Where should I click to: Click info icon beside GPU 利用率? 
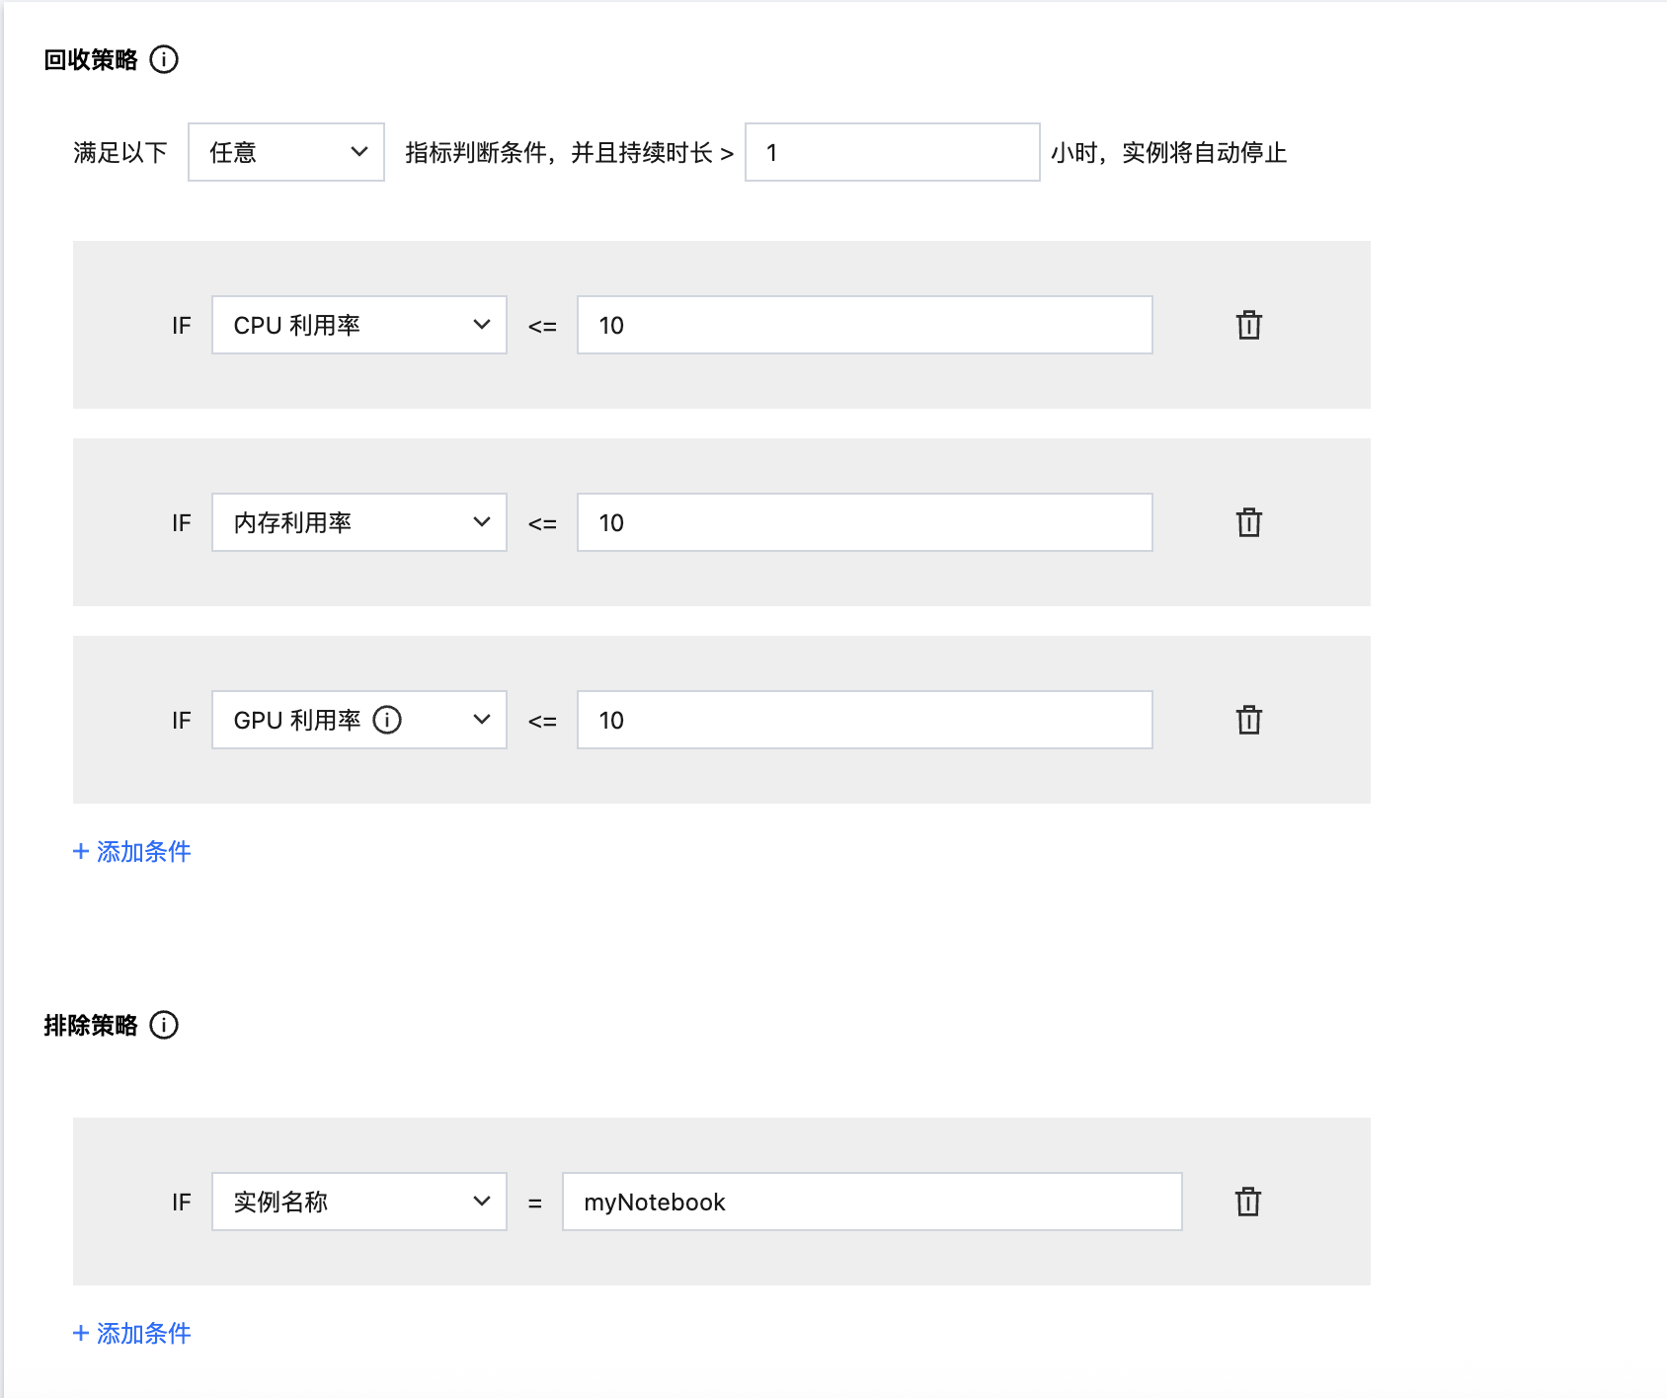click(x=387, y=721)
